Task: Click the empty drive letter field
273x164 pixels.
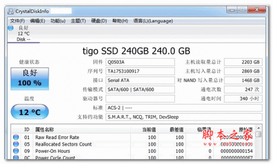Action: tap(140, 99)
